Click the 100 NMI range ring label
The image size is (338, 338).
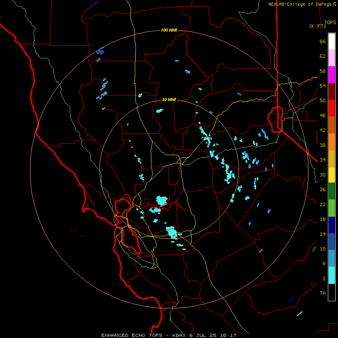[169, 30]
